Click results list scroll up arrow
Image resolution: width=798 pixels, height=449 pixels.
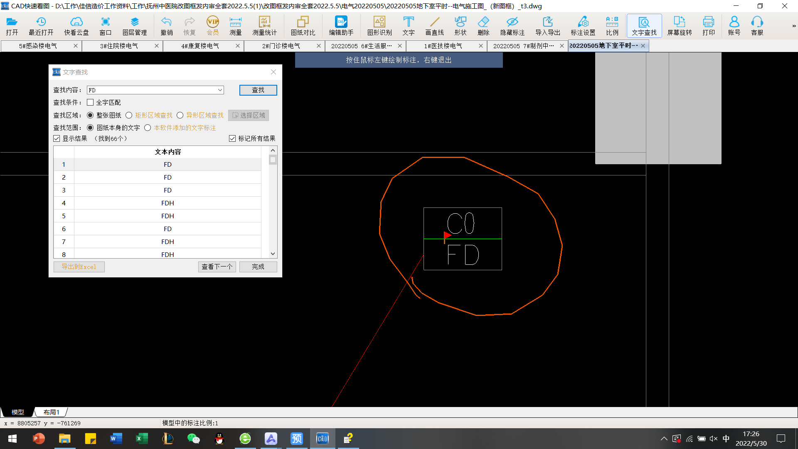(273, 150)
